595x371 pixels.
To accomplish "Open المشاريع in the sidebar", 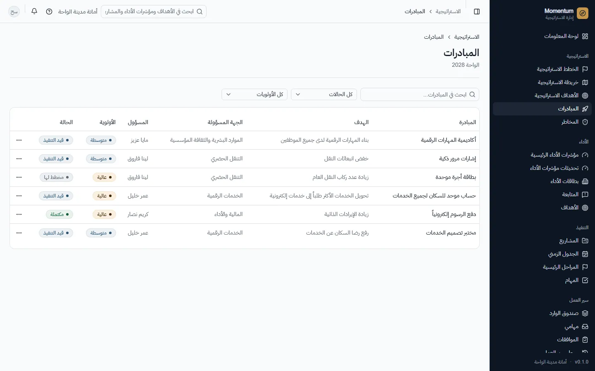I will [542, 241].
